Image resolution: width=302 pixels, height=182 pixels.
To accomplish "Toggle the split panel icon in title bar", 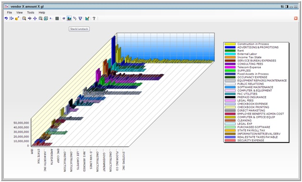I will 287,7.
